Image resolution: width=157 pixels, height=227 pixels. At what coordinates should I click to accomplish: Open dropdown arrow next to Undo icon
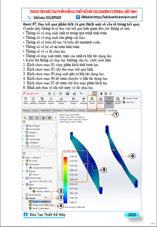tap(84, 93)
